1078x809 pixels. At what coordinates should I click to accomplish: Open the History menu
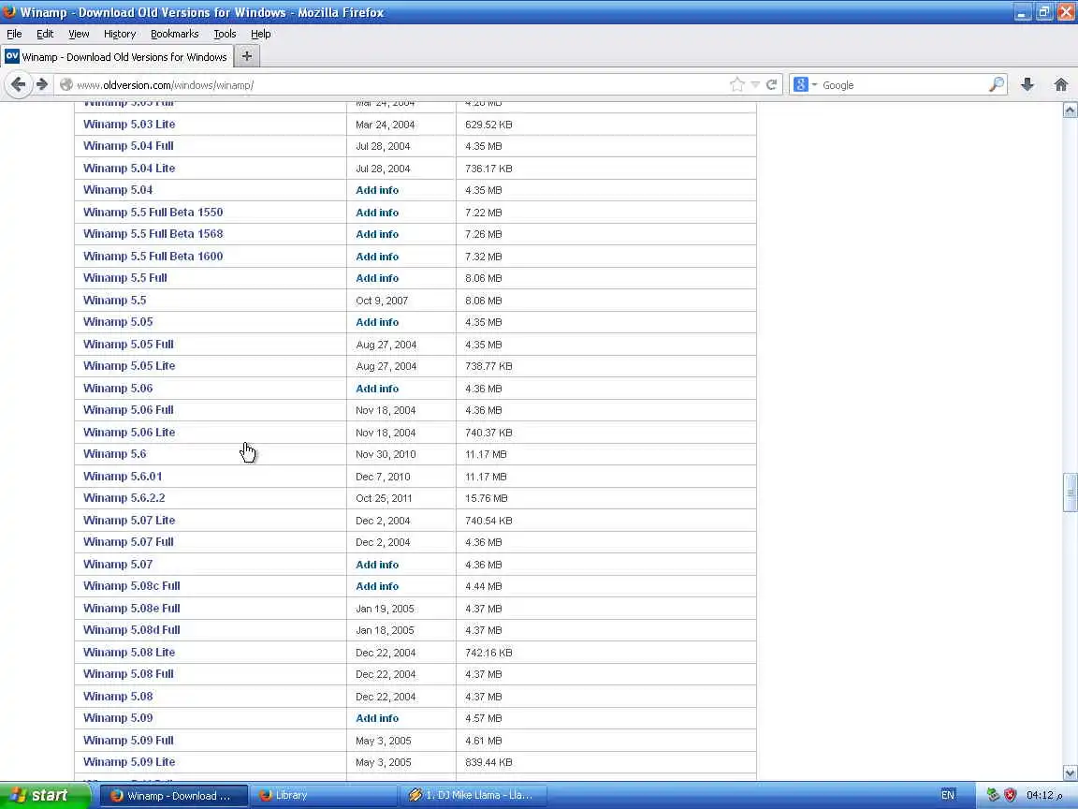point(120,34)
